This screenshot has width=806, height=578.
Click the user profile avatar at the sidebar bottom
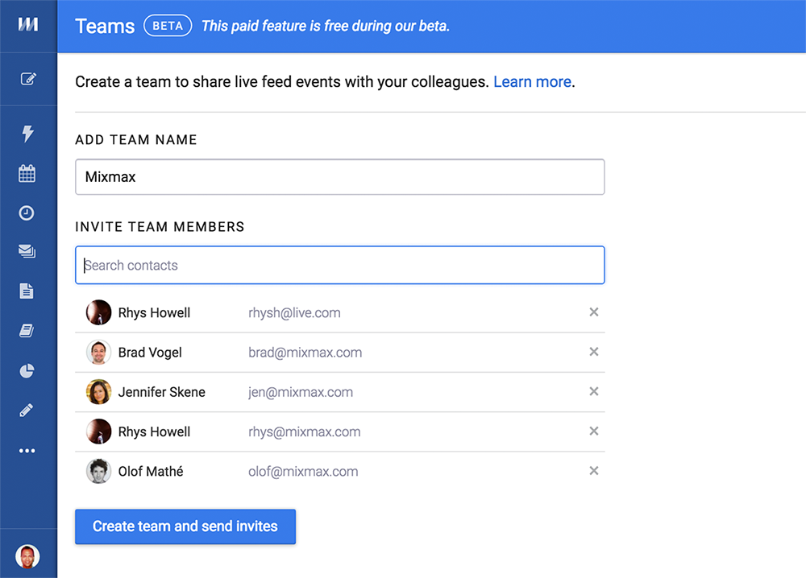tap(27, 556)
